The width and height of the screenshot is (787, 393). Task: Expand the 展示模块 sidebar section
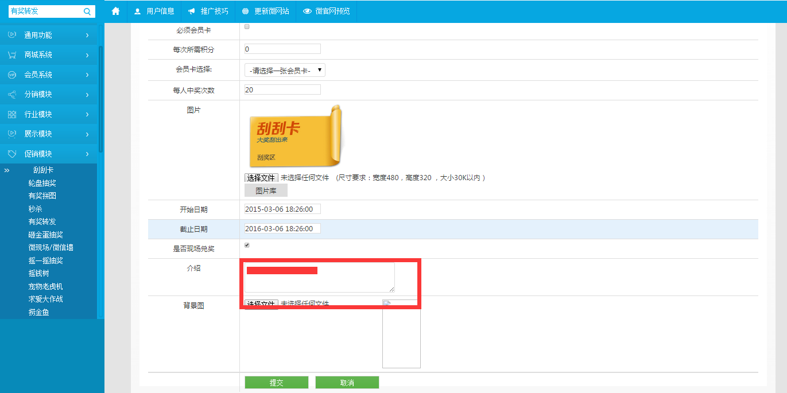[x=49, y=134]
